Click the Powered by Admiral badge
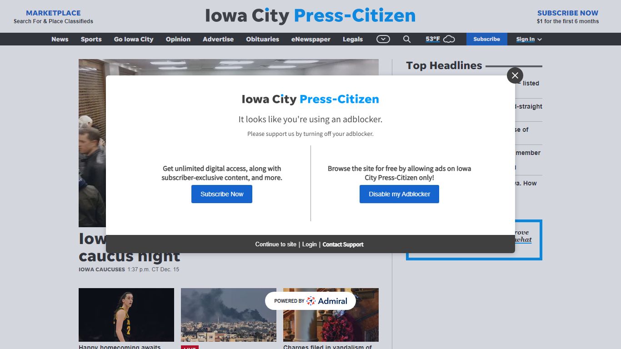Image resolution: width=621 pixels, height=349 pixels. coord(310,301)
